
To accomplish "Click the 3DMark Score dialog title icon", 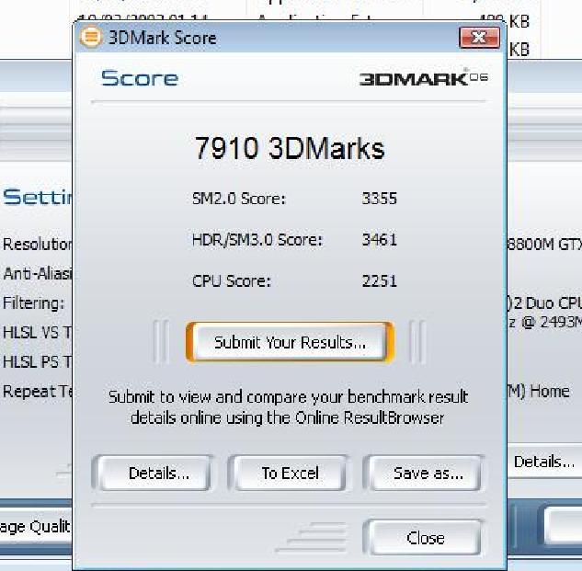I will click(91, 37).
